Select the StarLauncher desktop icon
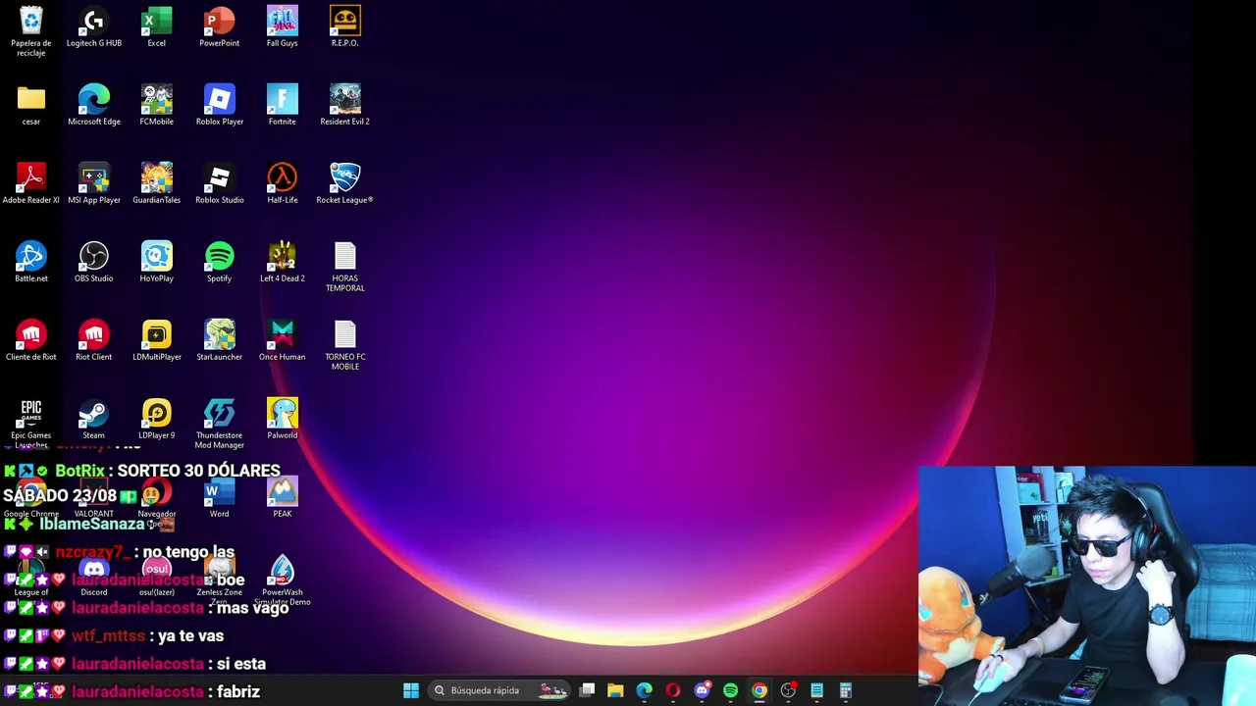Screen dimensions: 1256x706 [x=220, y=341]
